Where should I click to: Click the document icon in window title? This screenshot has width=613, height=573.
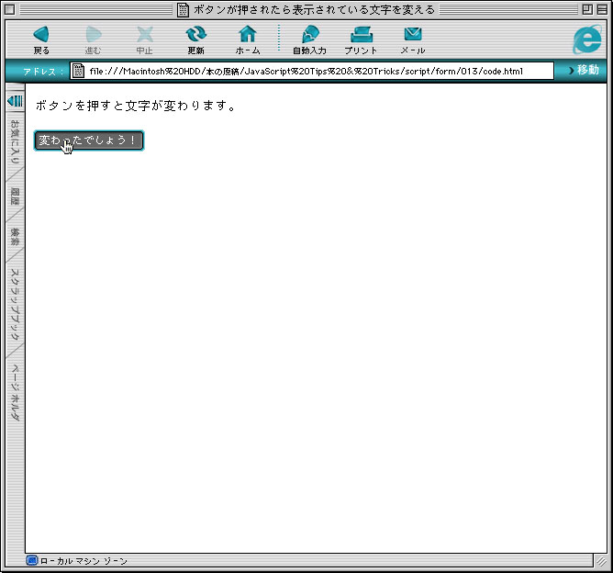click(183, 9)
